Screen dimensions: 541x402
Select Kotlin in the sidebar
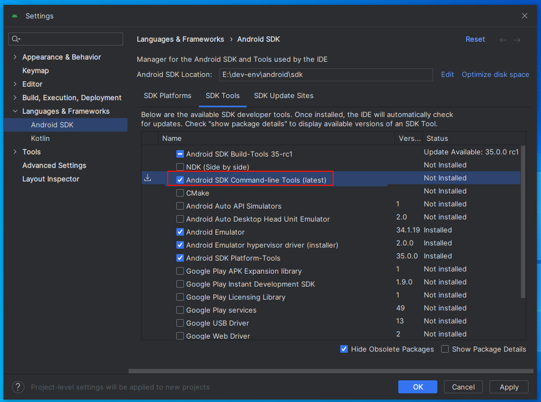[40, 139]
